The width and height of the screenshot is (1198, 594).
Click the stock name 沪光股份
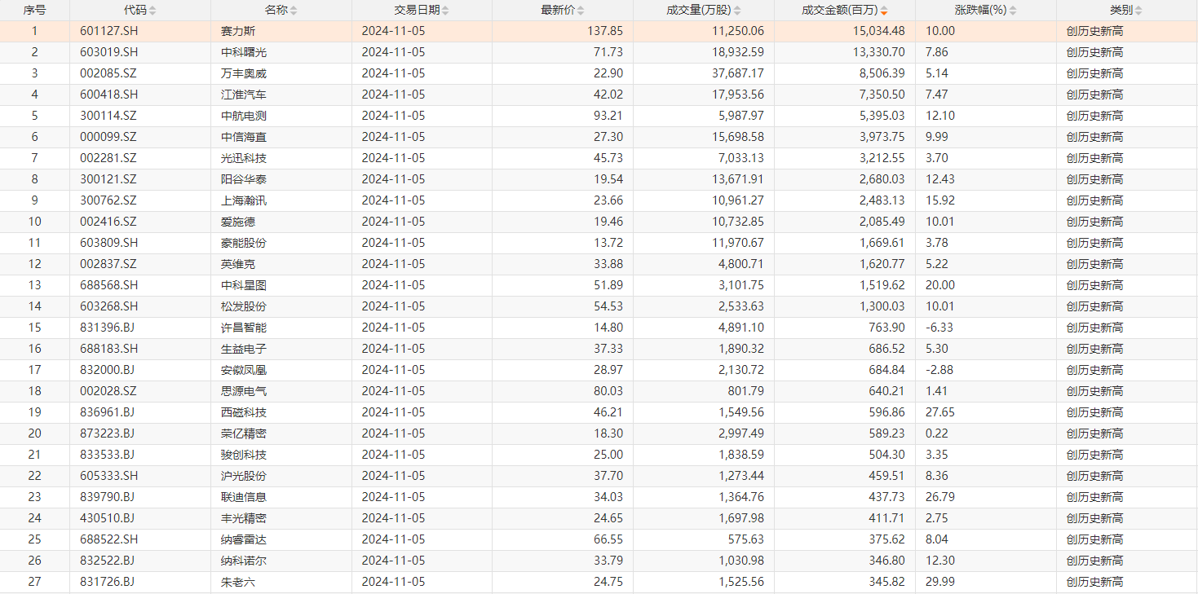(244, 476)
